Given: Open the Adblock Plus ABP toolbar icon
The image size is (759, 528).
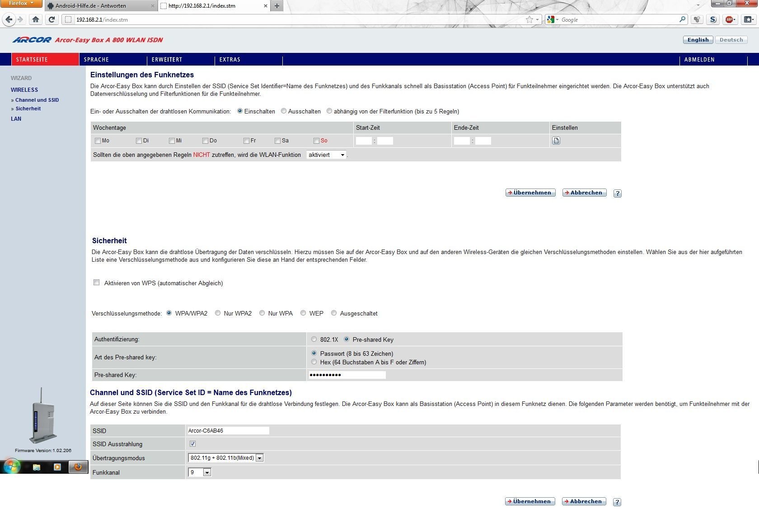Looking at the screenshot, I should tap(729, 19).
